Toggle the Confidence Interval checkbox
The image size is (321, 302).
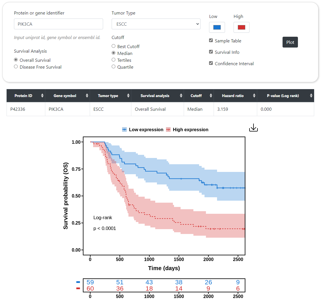pyautogui.click(x=211, y=63)
